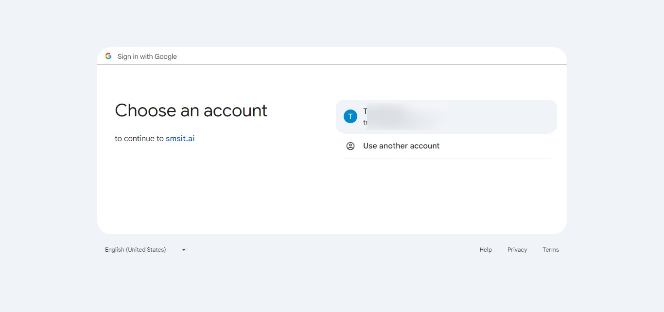Open the Privacy link

tap(517, 249)
